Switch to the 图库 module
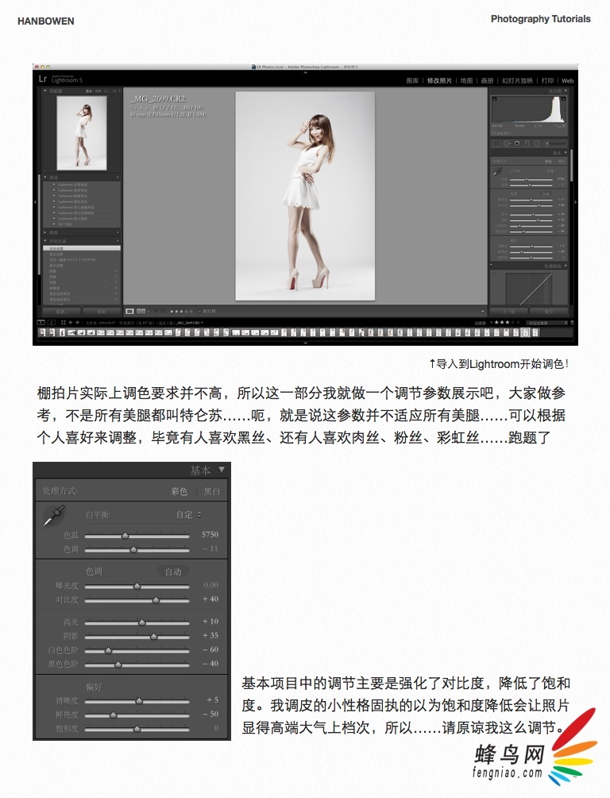Image resolution: width=610 pixels, height=798 pixels. [412, 81]
